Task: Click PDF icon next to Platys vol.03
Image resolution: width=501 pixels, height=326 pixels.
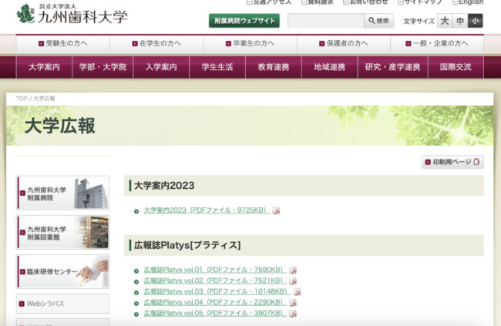Action: (297, 292)
